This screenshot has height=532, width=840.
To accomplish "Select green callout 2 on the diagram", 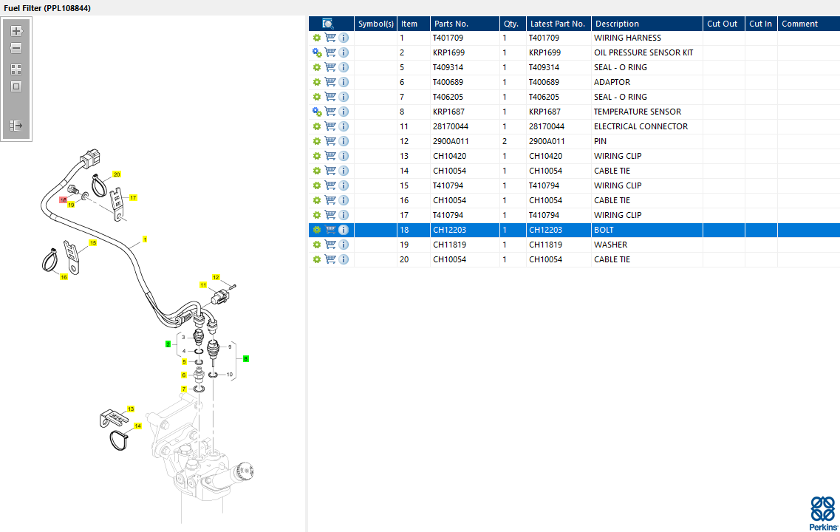I will tap(168, 344).
